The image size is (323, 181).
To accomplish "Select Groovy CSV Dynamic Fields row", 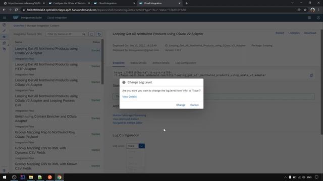I will tap(57, 152).
